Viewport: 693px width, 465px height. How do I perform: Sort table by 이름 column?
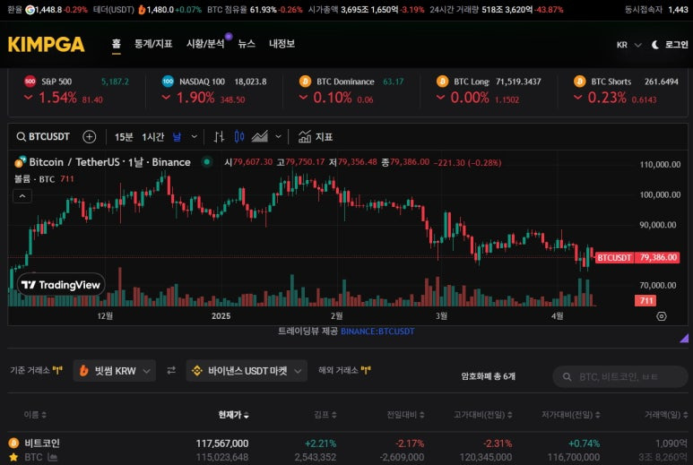coord(35,415)
